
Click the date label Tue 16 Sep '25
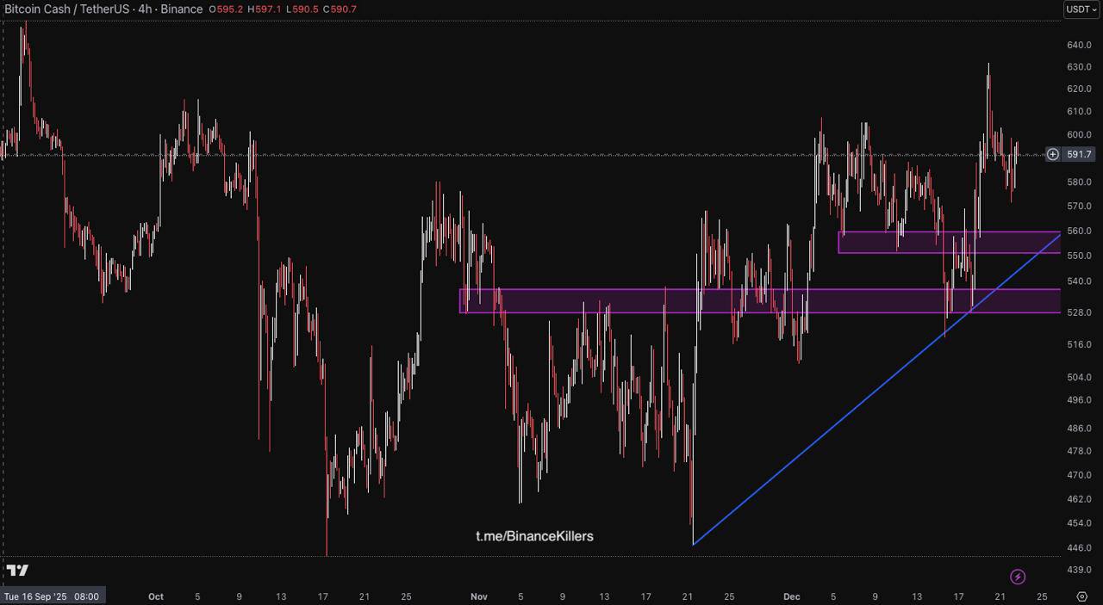tap(52, 596)
